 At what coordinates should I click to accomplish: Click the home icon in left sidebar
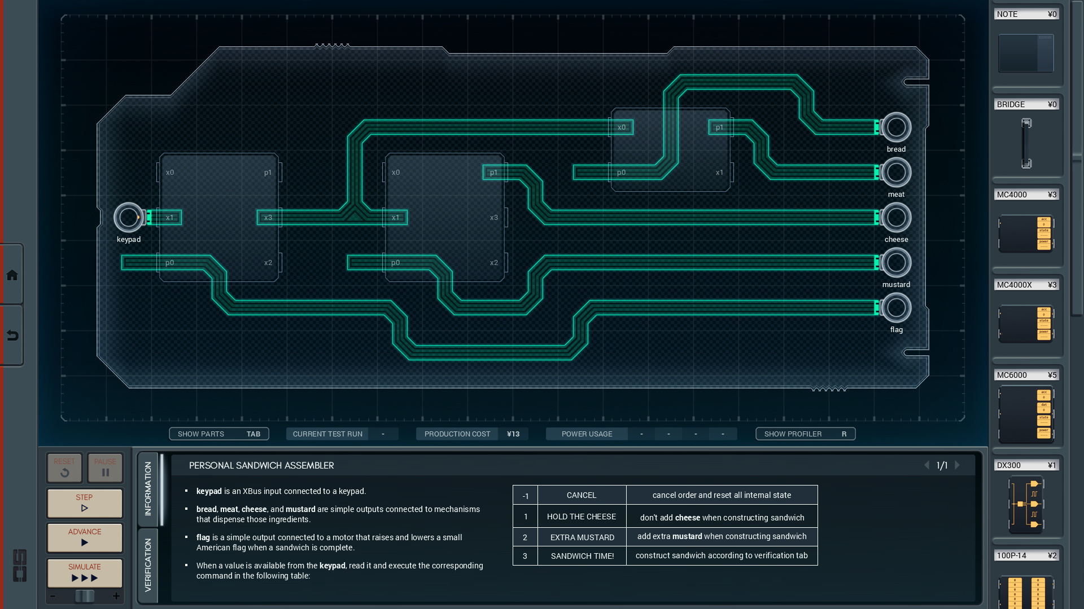(12, 275)
